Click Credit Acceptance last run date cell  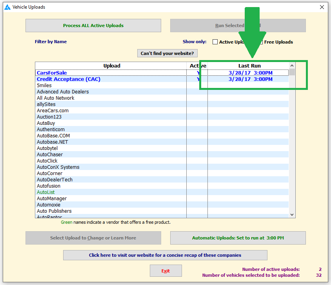[248, 79]
